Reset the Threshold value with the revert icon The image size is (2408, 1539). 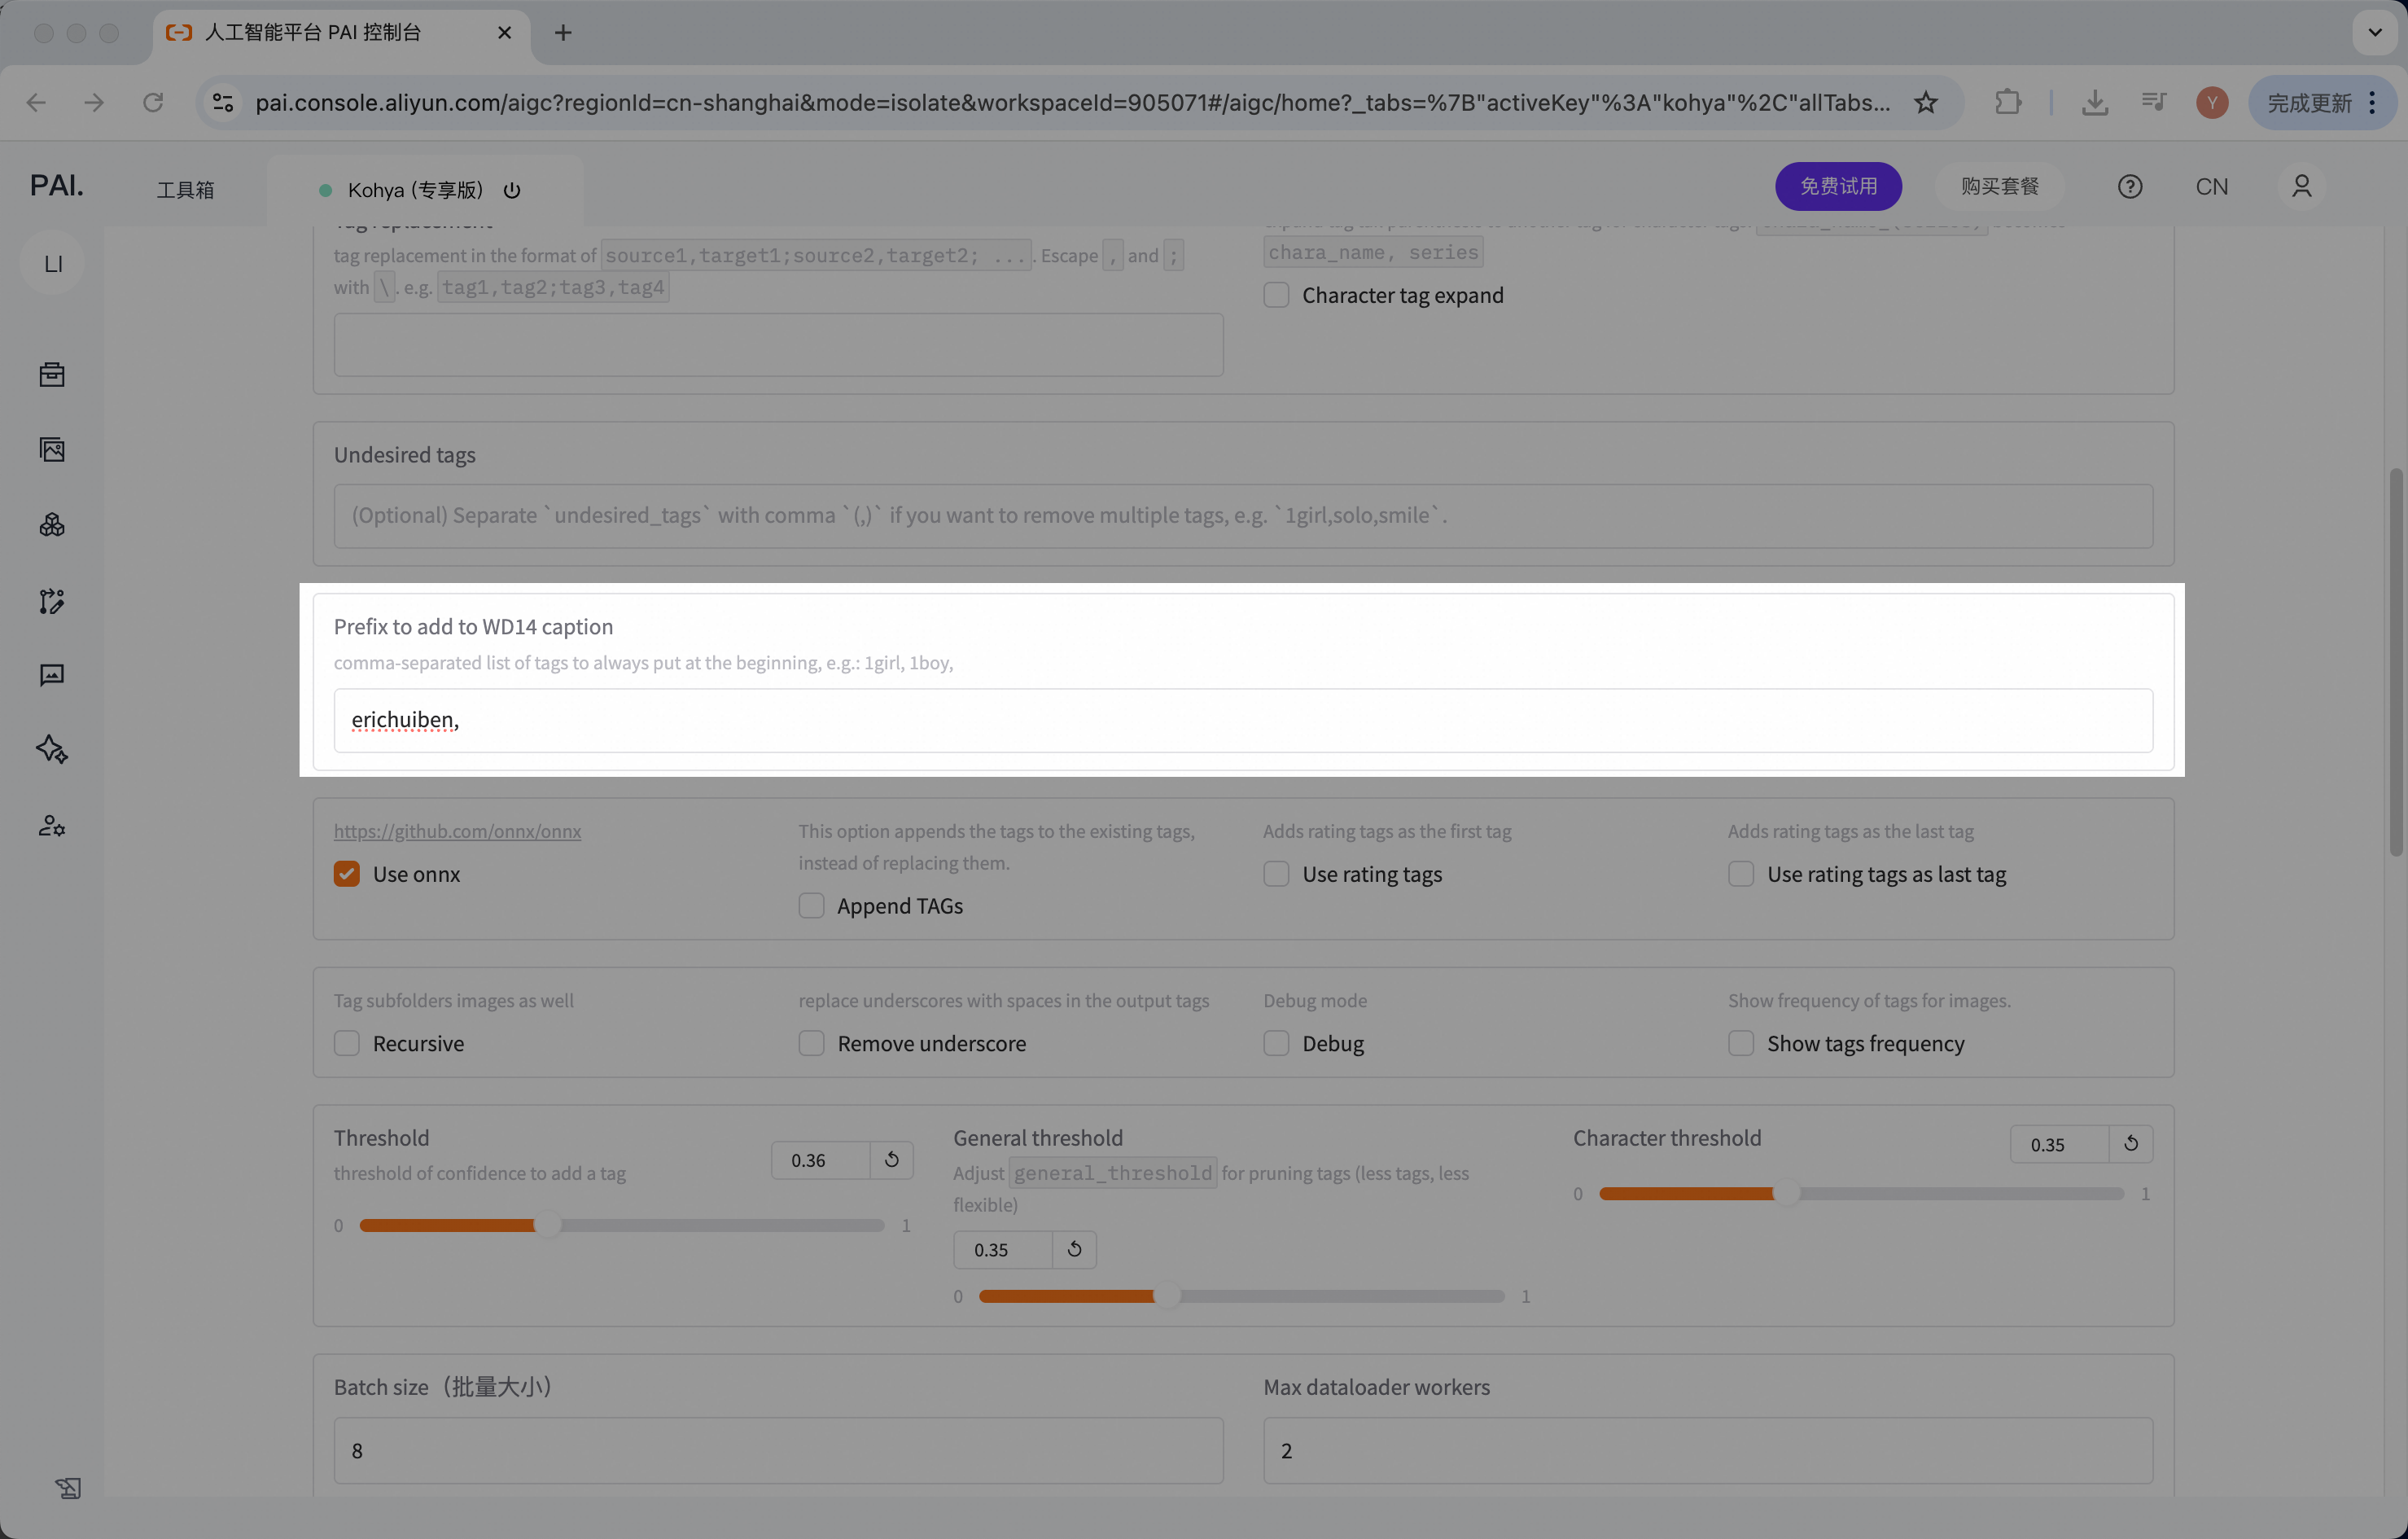[x=892, y=1160]
